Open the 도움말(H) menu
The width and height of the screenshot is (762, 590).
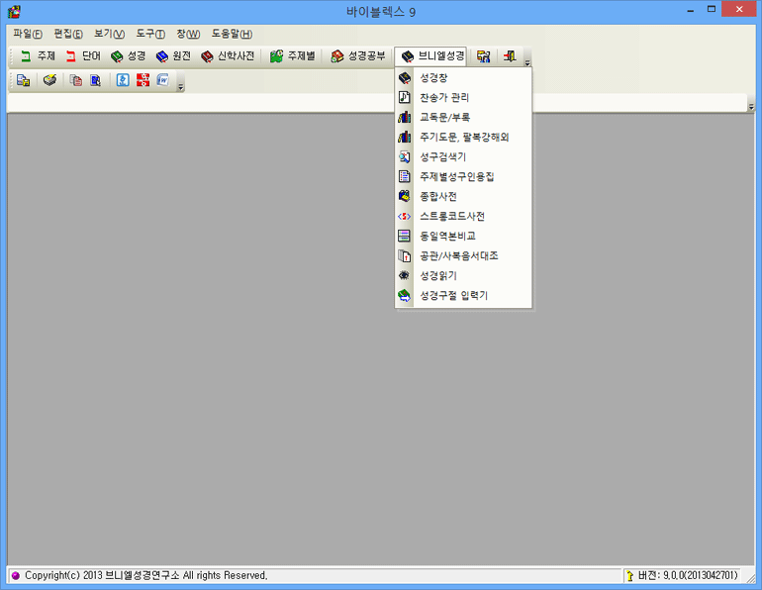coord(232,34)
